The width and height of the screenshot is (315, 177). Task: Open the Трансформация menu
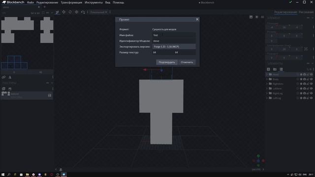click(x=71, y=2)
